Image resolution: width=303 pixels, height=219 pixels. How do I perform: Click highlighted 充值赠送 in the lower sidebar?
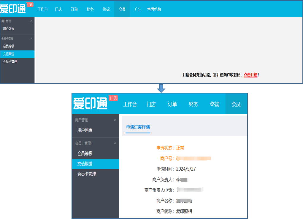coord(85,164)
